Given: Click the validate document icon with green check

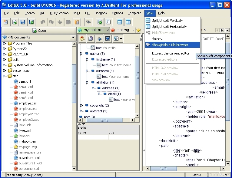Looking at the screenshot, I should (100, 22).
